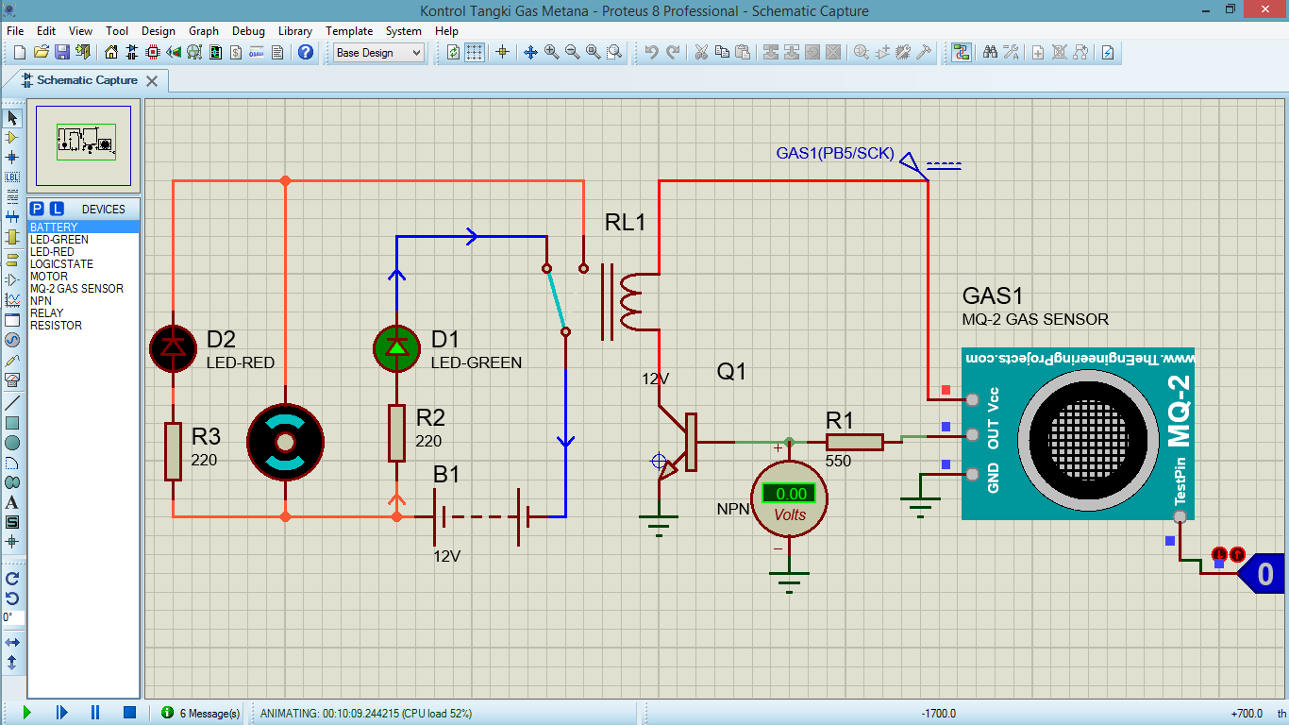Open the 6 Message(s) log
The image size is (1289, 725).
click(201, 713)
